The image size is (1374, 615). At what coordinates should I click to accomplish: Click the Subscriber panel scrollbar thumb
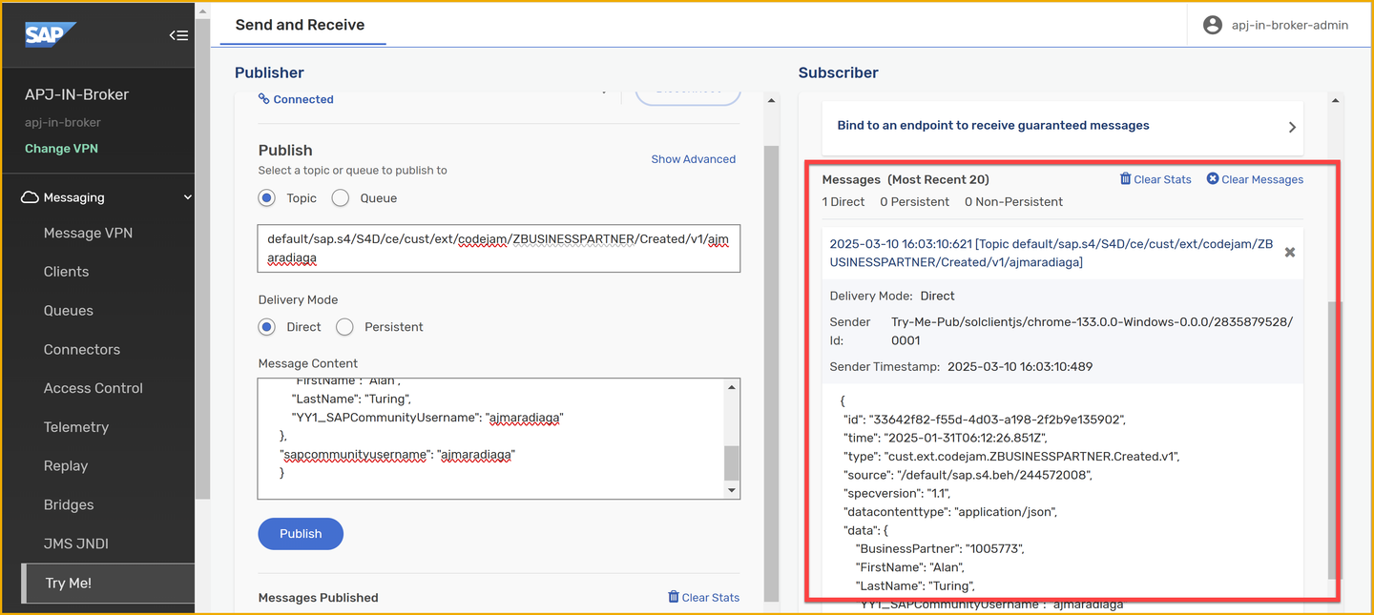1335,441
